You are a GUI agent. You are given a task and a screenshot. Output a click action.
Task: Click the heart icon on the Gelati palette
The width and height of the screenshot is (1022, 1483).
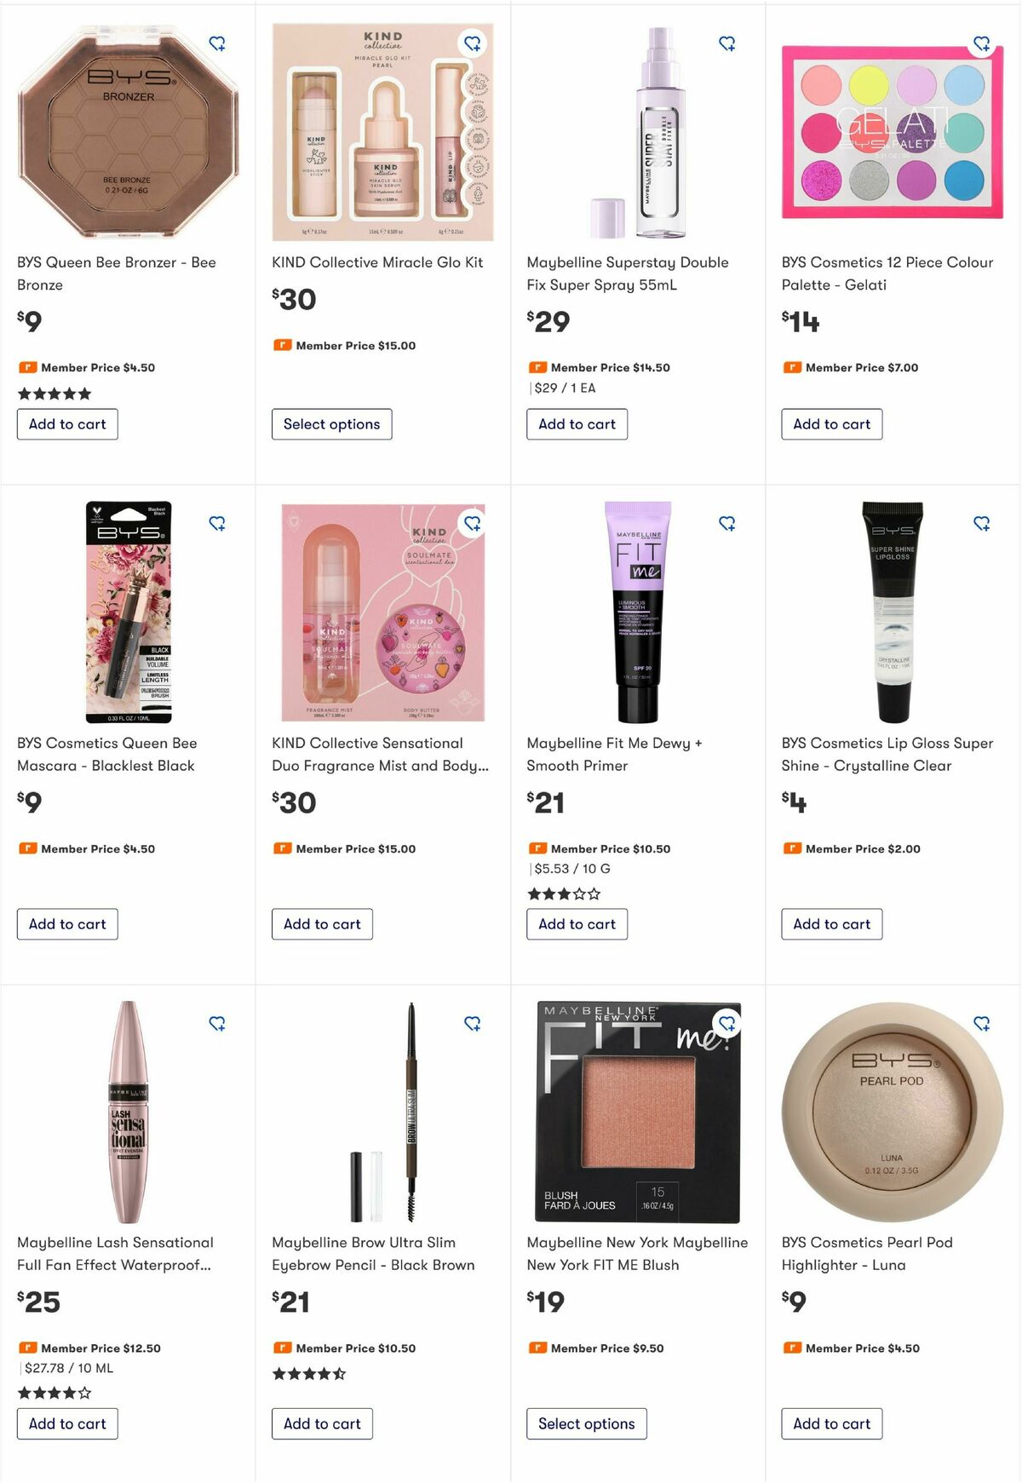tap(984, 43)
